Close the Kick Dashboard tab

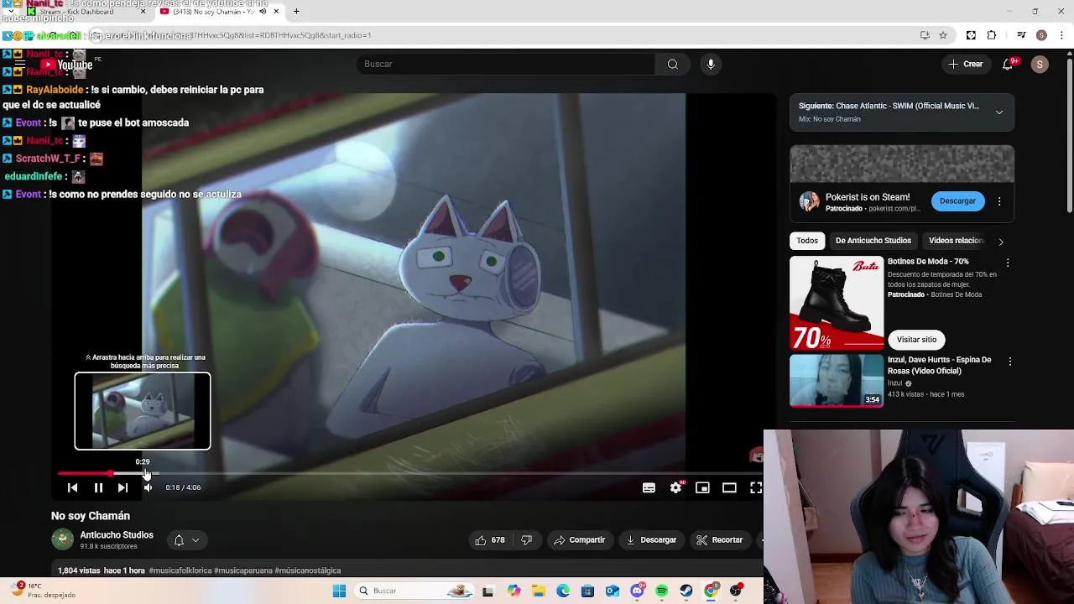pos(143,12)
